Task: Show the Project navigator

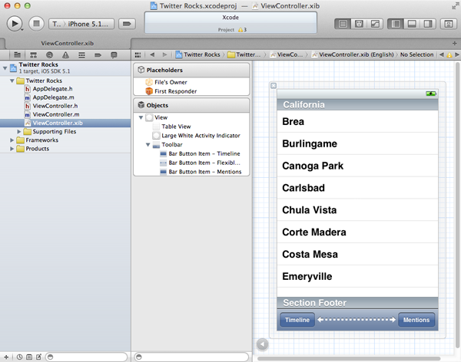Action: [x=18, y=55]
